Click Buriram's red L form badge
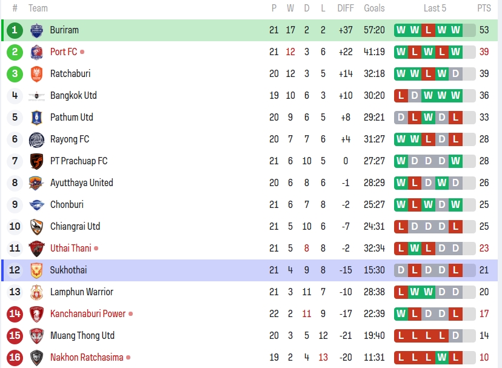The height and width of the screenshot is (368, 502). tap(428, 30)
